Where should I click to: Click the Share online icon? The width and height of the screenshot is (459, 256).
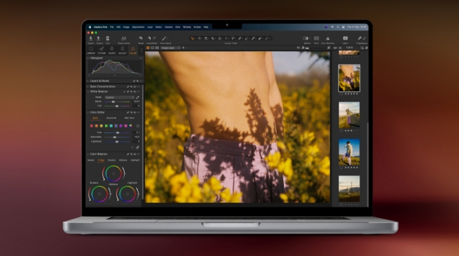[x=124, y=38]
